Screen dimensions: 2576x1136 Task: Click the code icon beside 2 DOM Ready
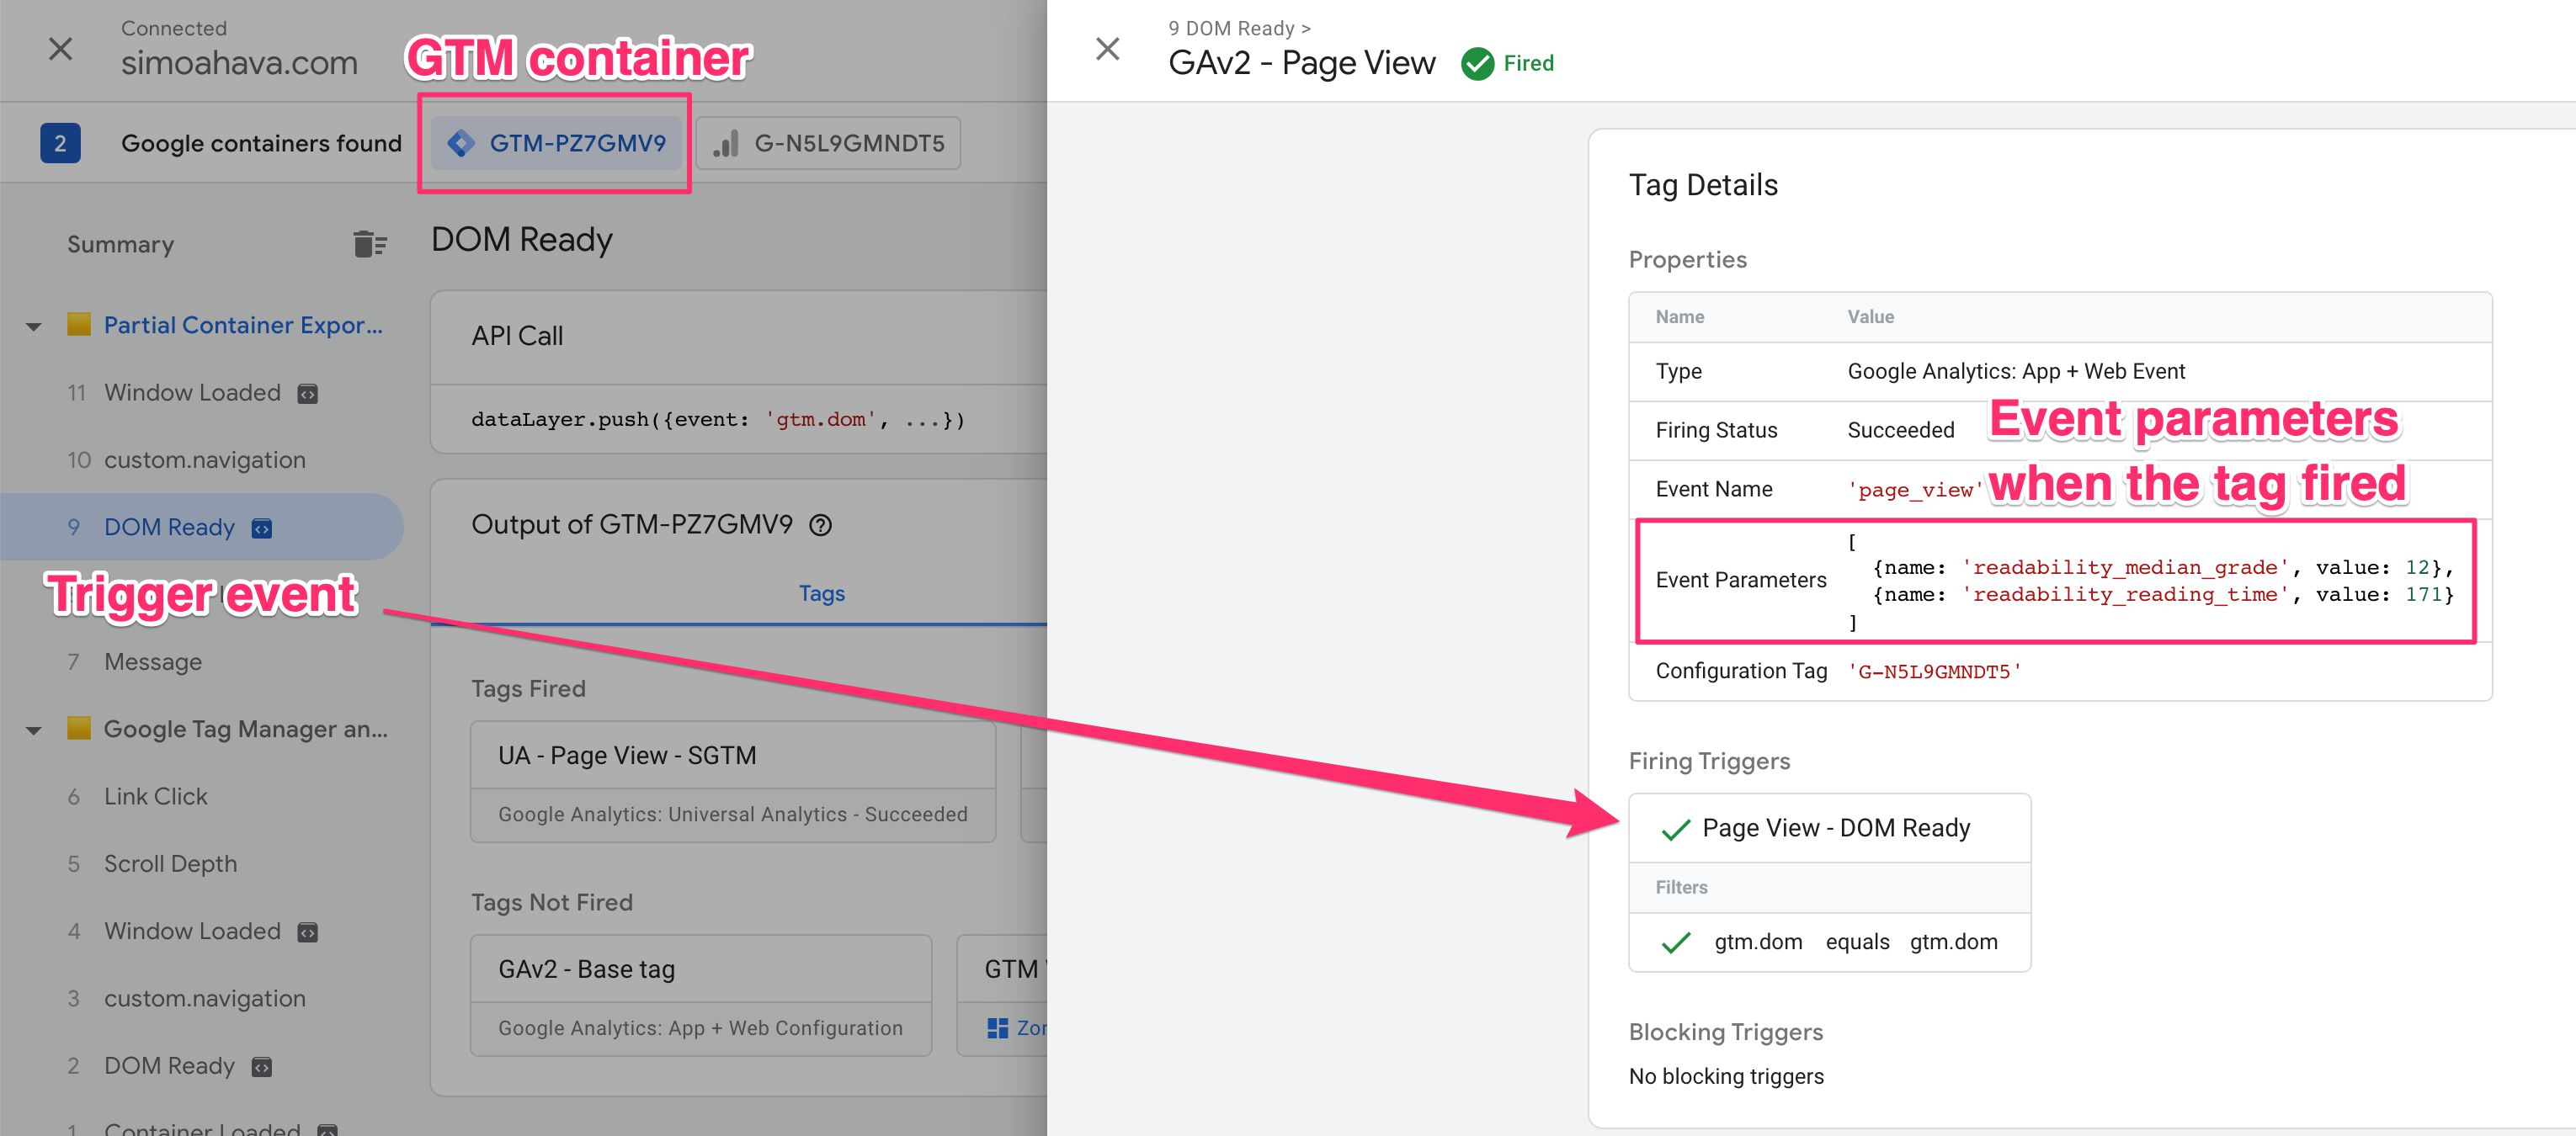click(262, 1067)
